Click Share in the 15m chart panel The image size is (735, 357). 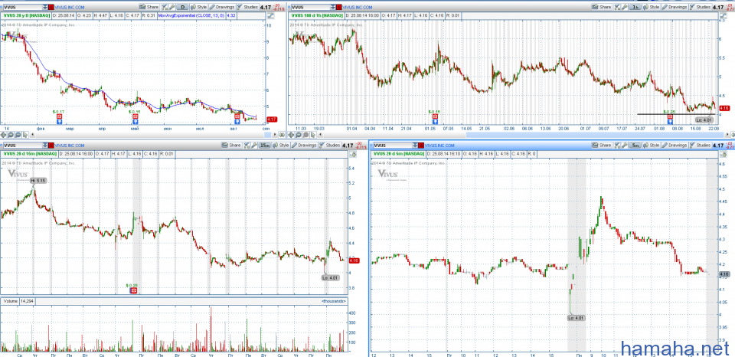231,146
